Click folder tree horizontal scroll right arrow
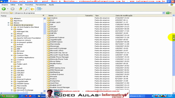The height and width of the screenshot is (98, 175). [42, 93]
